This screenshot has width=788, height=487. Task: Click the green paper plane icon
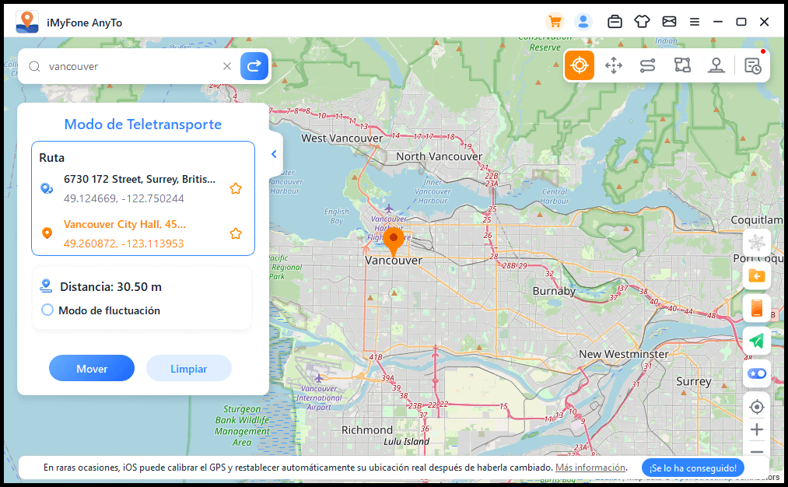coord(756,341)
